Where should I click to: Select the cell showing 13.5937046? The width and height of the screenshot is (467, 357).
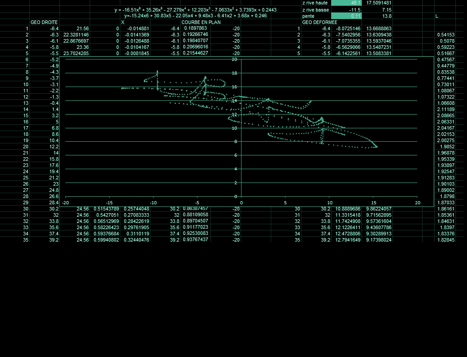tap(377, 41)
